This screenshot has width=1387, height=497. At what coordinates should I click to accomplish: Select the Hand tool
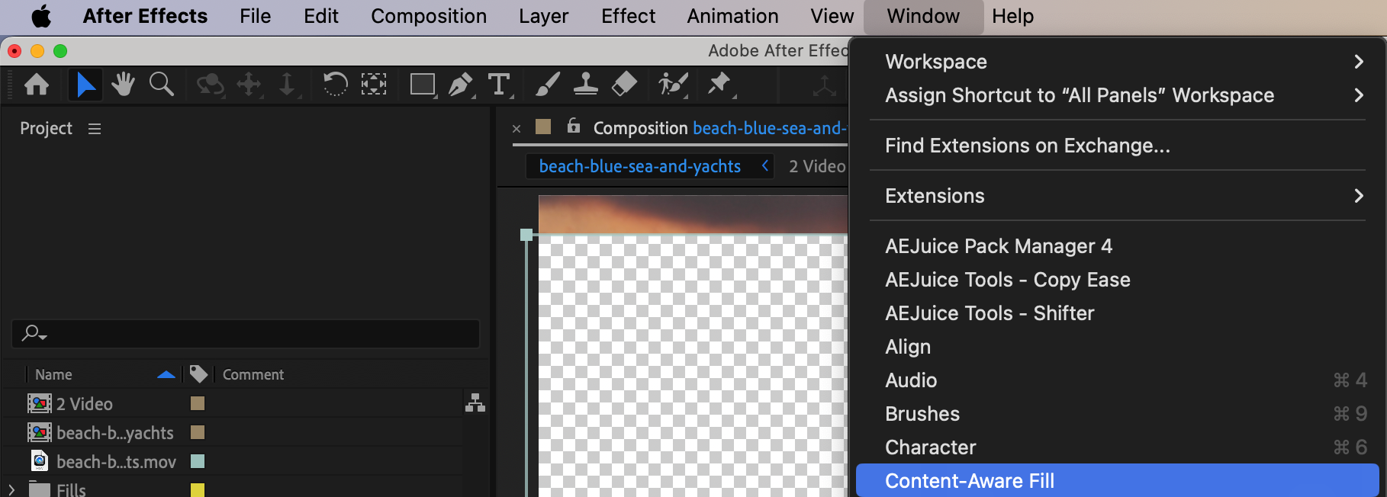point(123,84)
